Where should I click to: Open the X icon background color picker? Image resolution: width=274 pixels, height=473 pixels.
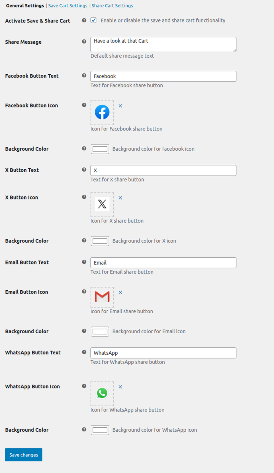click(x=100, y=241)
